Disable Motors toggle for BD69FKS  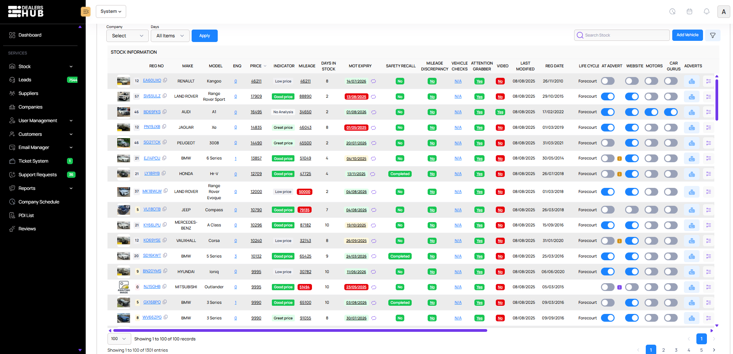click(651, 112)
